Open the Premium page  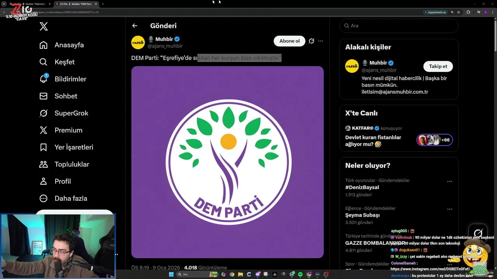pos(61,130)
